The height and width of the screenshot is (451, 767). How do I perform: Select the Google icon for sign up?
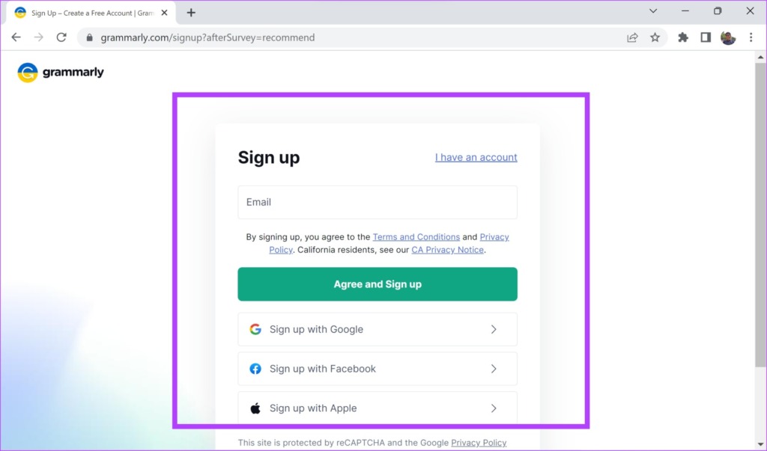pyautogui.click(x=255, y=329)
